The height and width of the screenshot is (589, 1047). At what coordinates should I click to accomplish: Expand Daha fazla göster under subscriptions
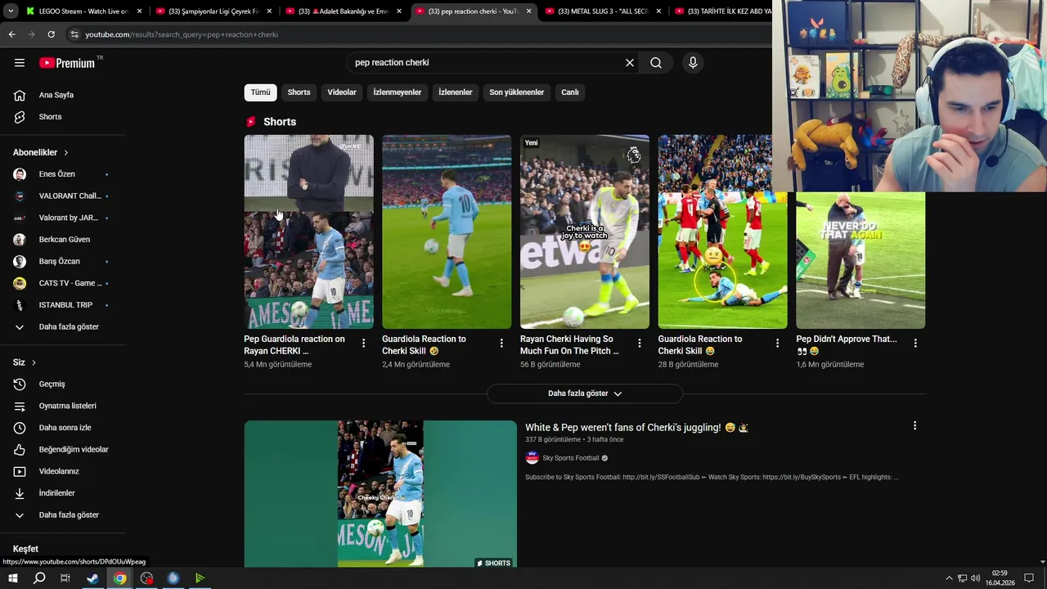click(69, 326)
